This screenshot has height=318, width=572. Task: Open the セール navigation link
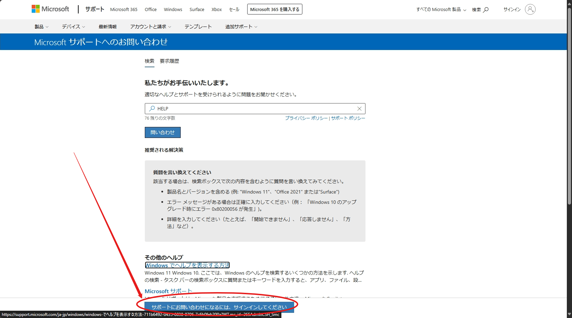click(234, 10)
